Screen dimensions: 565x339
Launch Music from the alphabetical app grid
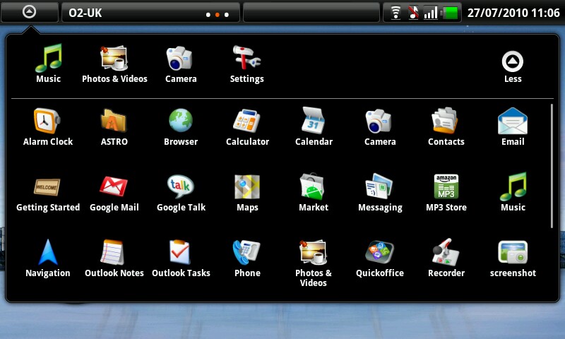pos(513,193)
